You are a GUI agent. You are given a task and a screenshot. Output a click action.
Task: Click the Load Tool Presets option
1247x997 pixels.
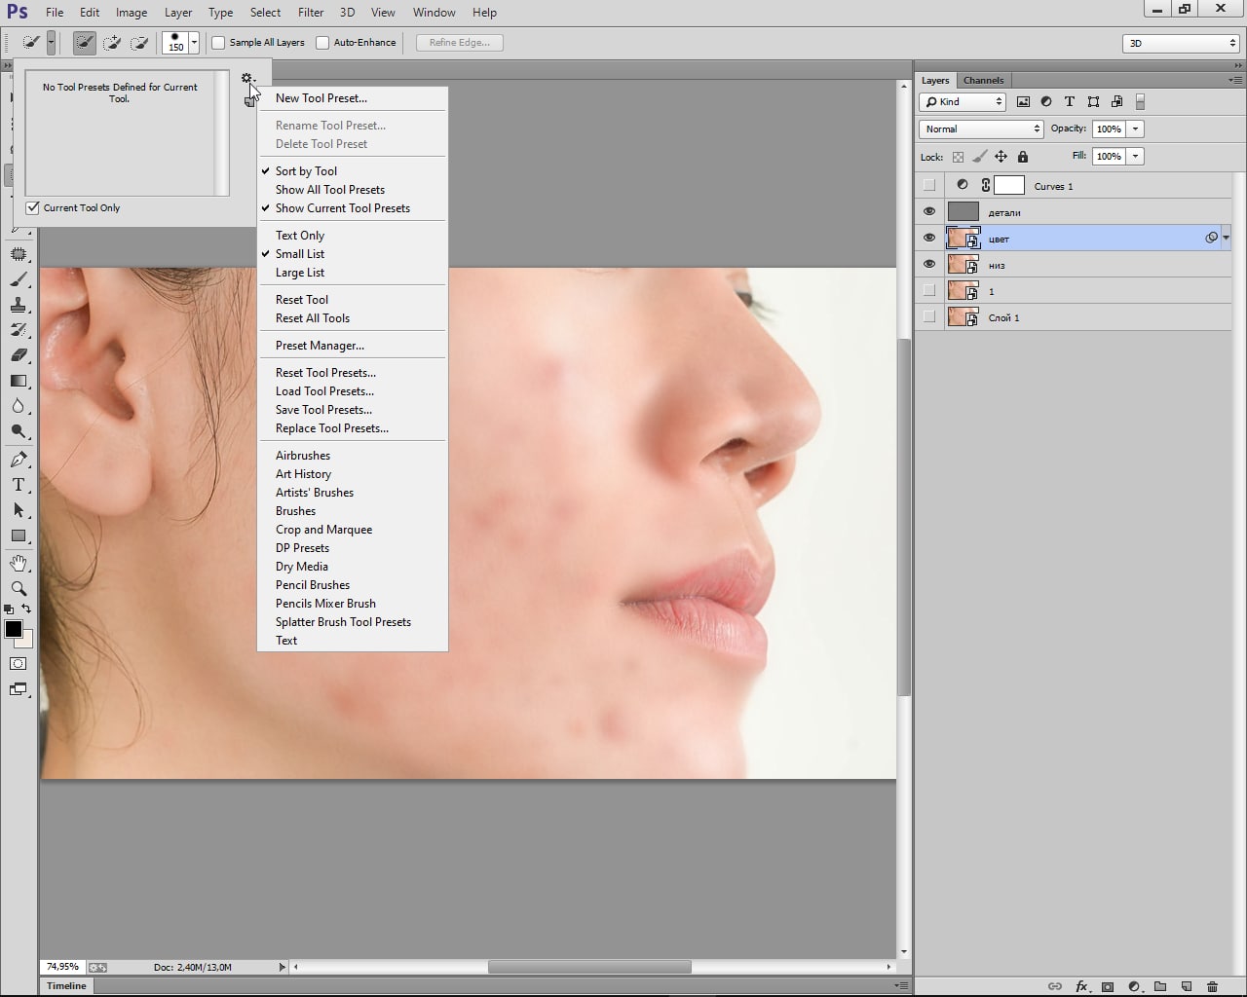pyautogui.click(x=324, y=391)
